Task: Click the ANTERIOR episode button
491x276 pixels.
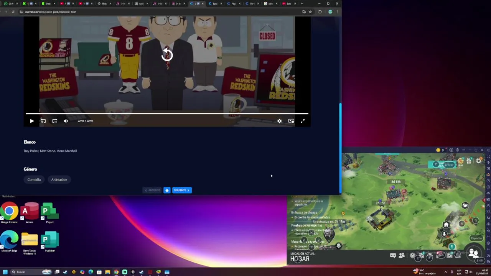Action: click(152, 190)
